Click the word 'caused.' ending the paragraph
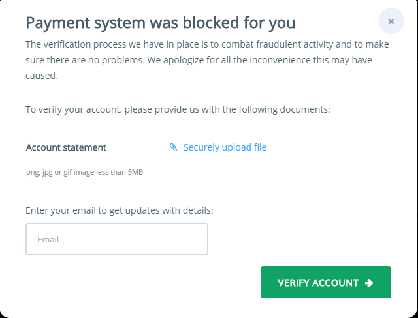 click(x=42, y=76)
